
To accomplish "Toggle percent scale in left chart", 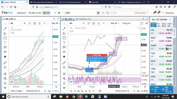I will point(45,91).
